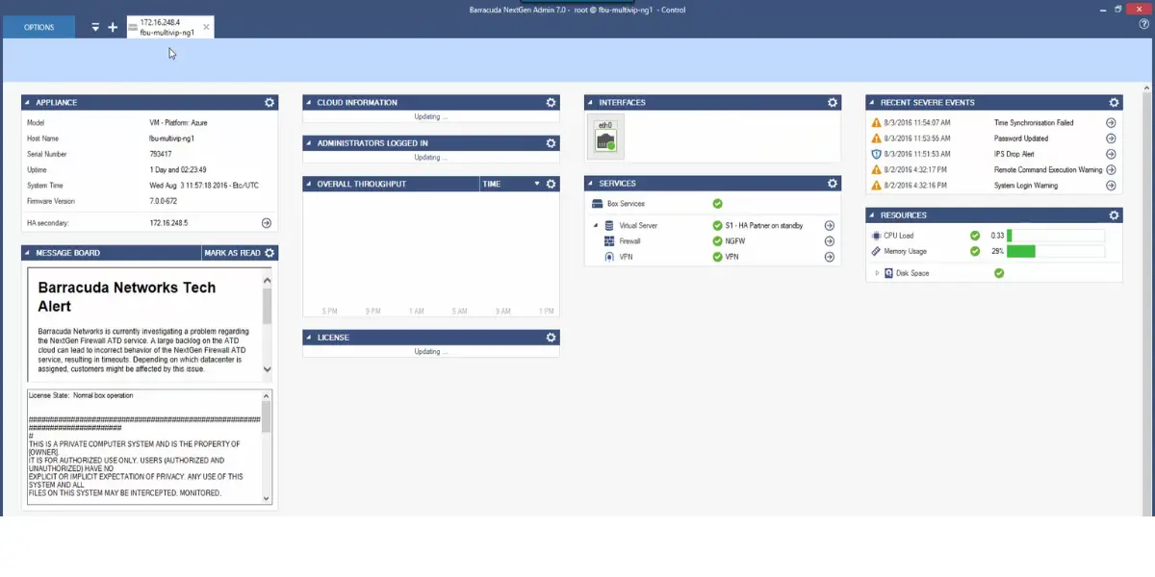
Task: Click the License State Normal box operation text
Action: click(x=81, y=395)
